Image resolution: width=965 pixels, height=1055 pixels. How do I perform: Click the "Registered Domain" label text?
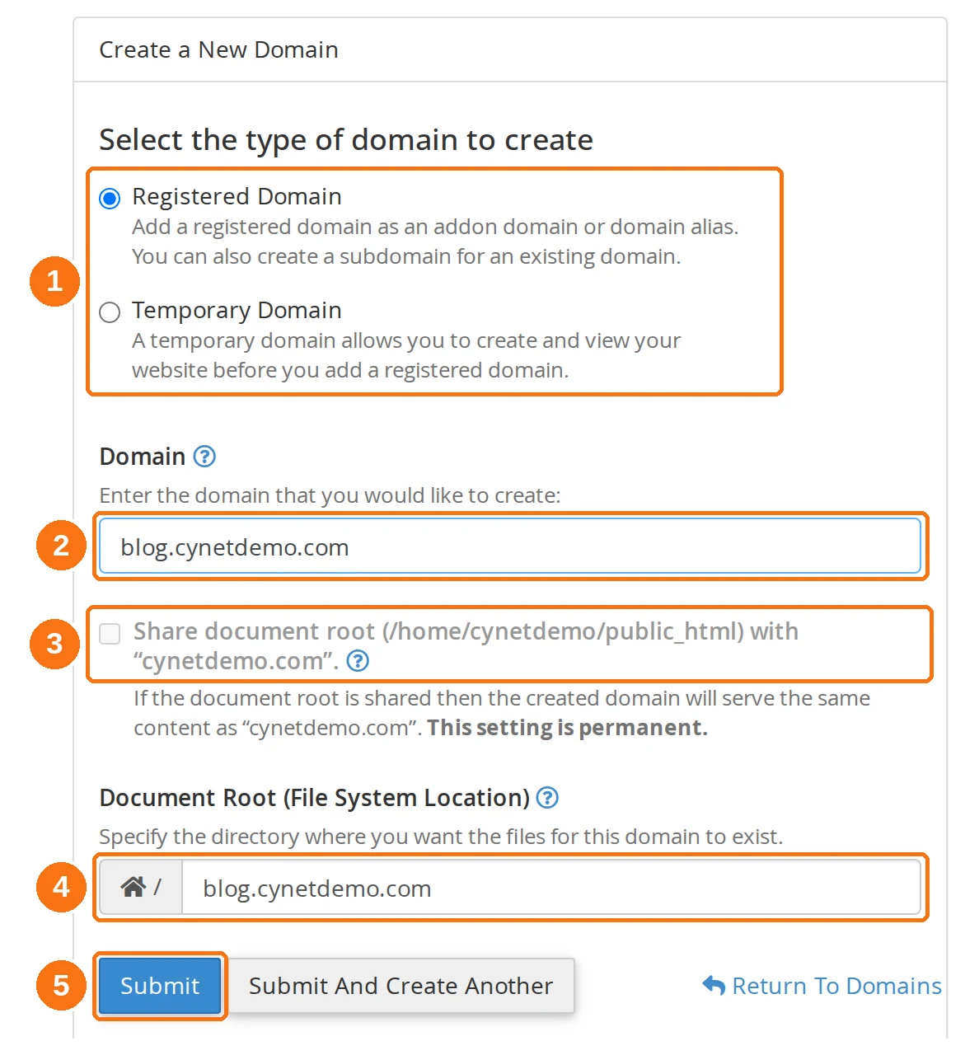(237, 197)
